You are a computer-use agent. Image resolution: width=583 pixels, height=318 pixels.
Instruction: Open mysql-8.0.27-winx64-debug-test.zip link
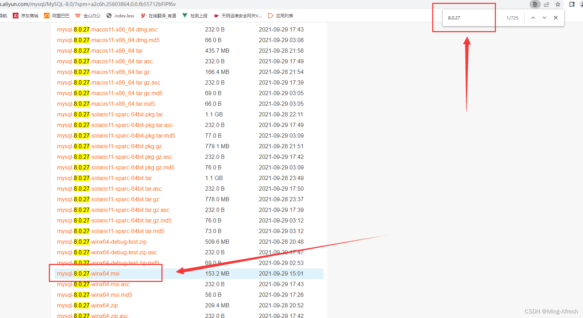pyautogui.click(x=102, y=242)
